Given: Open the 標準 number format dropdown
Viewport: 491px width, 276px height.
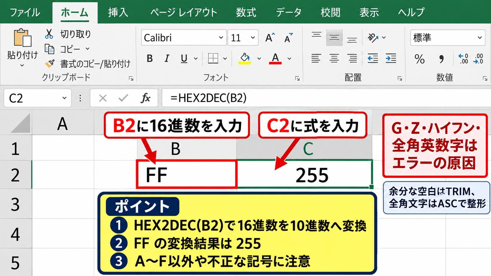Looking at the screenshot, I should click(480, 38).
